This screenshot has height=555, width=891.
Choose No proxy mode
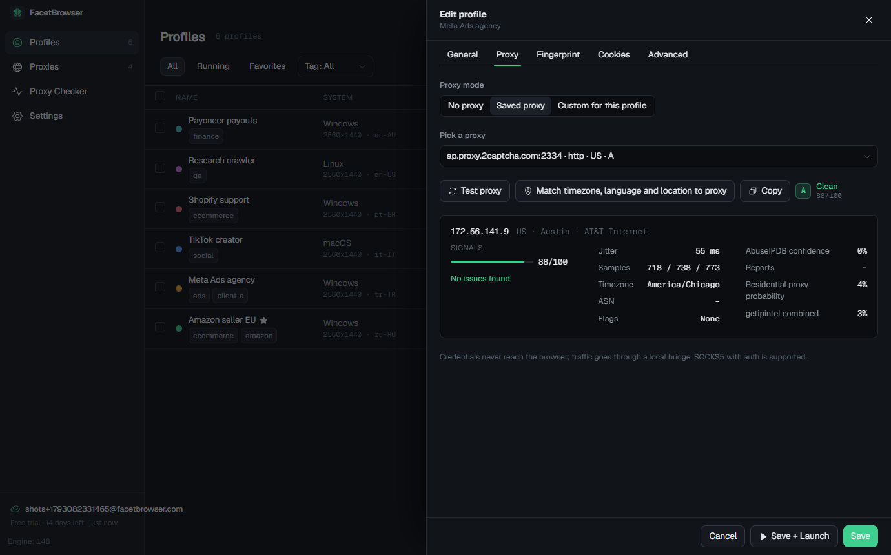[466, 106]
